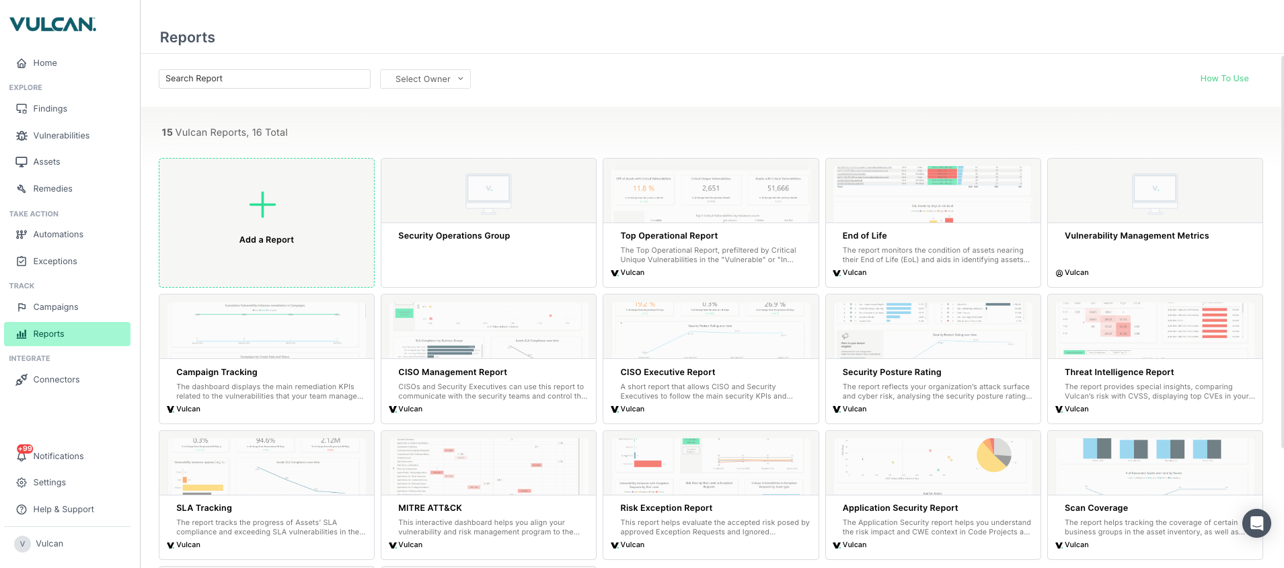The height and width of the screenshot is (568, 1284).
Task: Click the Reports bar-chart icon
Action: tap(22, 334)
